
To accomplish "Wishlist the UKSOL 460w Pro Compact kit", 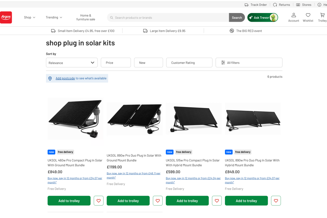I will pyautogui.click(x=99, y=201).
